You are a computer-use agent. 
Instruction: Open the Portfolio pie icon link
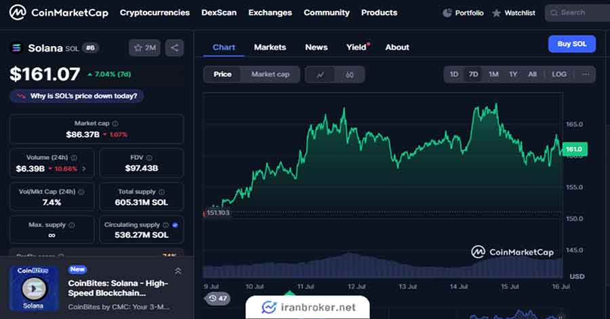463,13
